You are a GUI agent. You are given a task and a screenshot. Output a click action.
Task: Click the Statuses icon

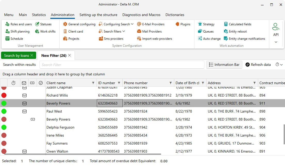[37, 24]
